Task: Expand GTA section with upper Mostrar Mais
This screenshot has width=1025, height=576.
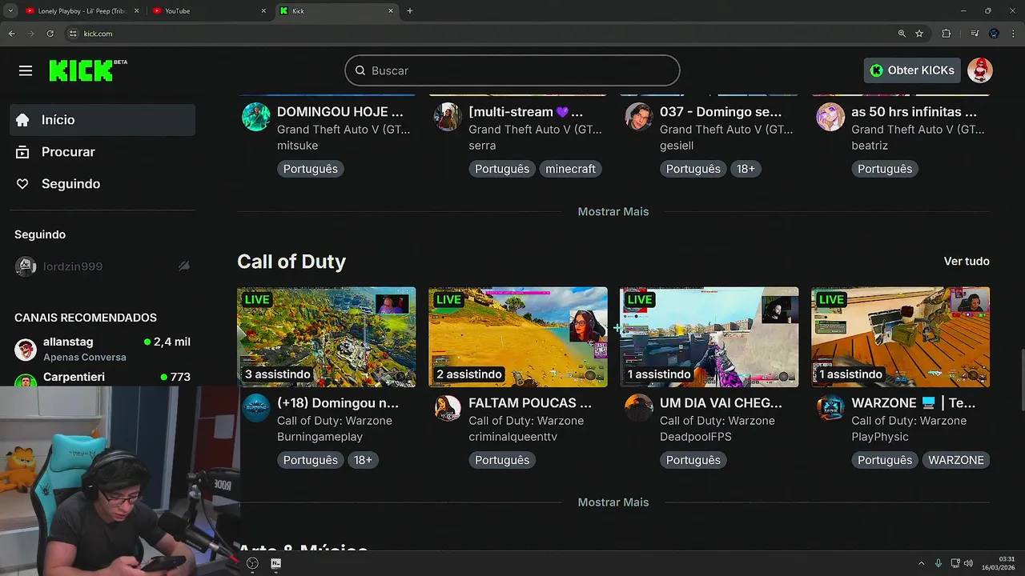Action: click(613, 211)
